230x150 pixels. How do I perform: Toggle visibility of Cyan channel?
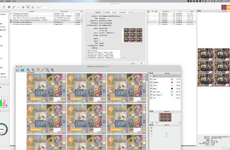point(151,79)
